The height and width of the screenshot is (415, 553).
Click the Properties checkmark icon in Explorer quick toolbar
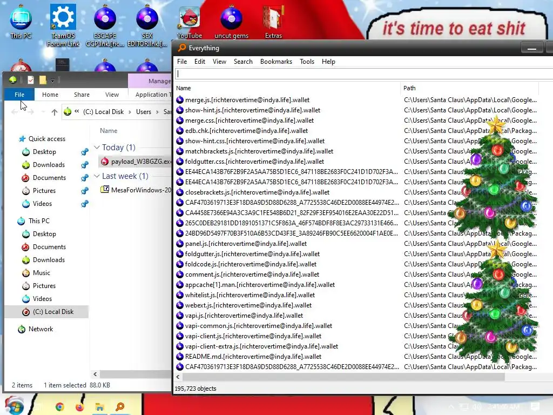[x=31, y=80]
